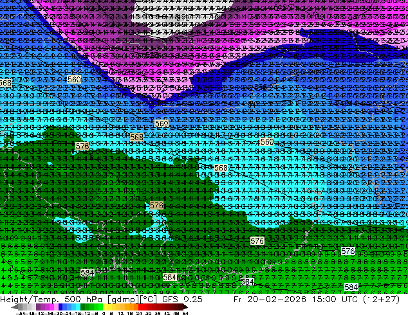Click the "-54" legend scale value
408x315 pixels.
[21, 313]
